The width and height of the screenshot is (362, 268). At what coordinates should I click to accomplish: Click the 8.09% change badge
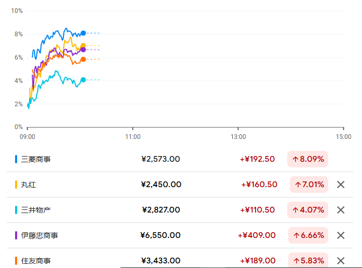tap(308, 159)
